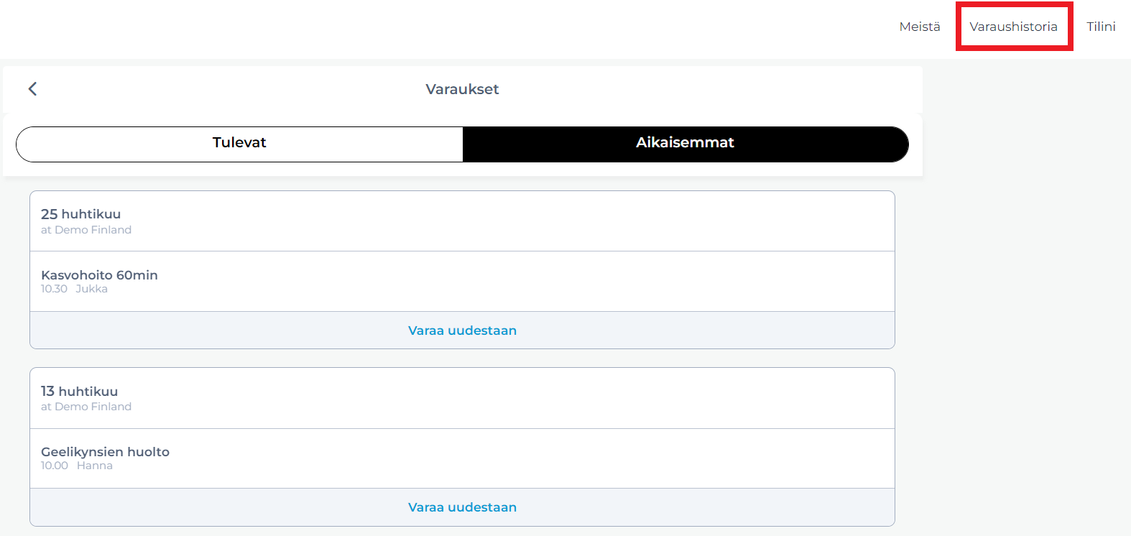
Task: Click the Varaukset page title
Action: coord(462,89)
